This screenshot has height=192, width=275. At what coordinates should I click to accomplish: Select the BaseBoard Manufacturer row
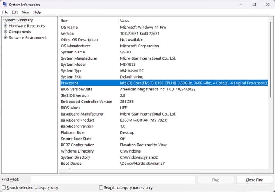tap(164, 114)
